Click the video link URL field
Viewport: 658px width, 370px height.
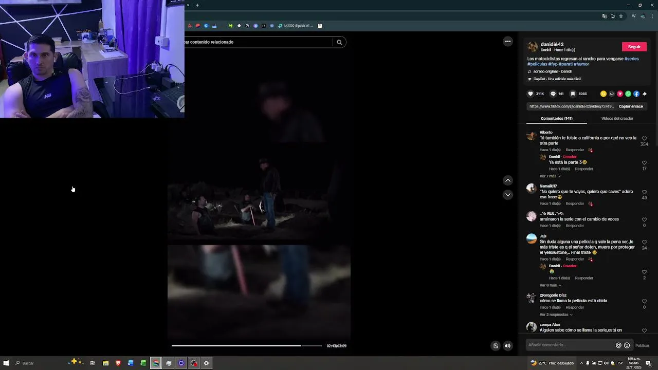coord(571,106)
